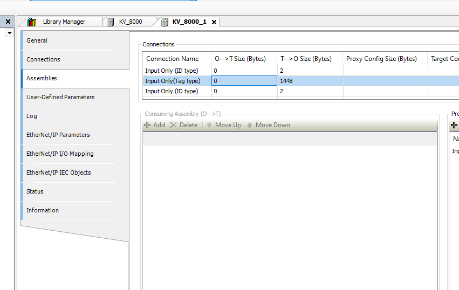Screen dimensions: 459x290
Task: Click the selected O-->T size cell with 0
Action: (244, 81)
